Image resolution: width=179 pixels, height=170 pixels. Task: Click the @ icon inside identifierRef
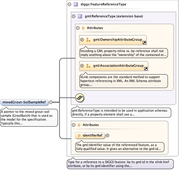[79, 135]
